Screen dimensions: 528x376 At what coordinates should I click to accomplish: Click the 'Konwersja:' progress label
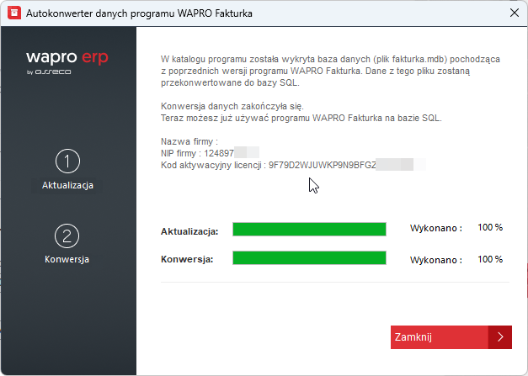(187, 259)
